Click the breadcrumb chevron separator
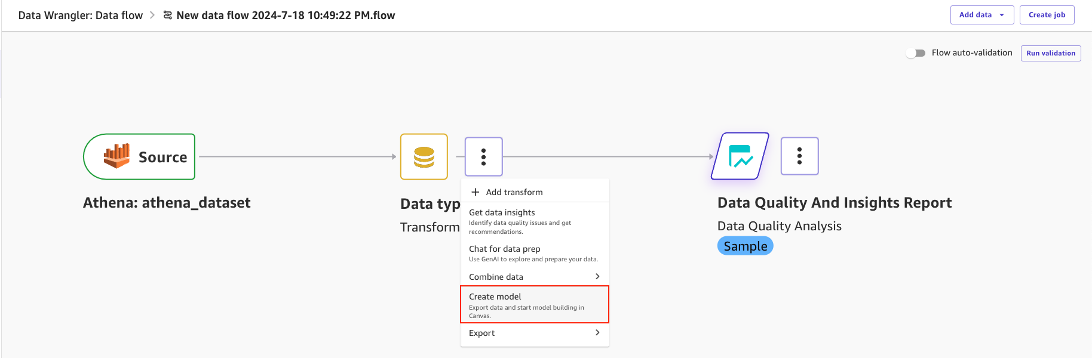 point(152,15)
